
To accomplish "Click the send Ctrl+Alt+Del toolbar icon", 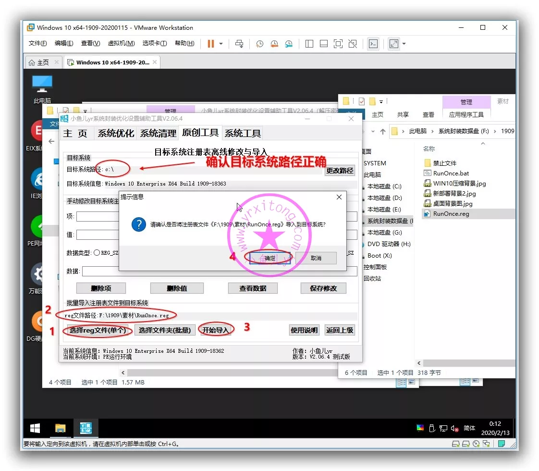I will pyautogui.click(x=239, y=44).
